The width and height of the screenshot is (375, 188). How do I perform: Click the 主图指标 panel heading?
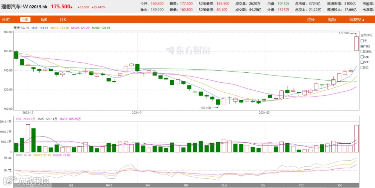366,35
